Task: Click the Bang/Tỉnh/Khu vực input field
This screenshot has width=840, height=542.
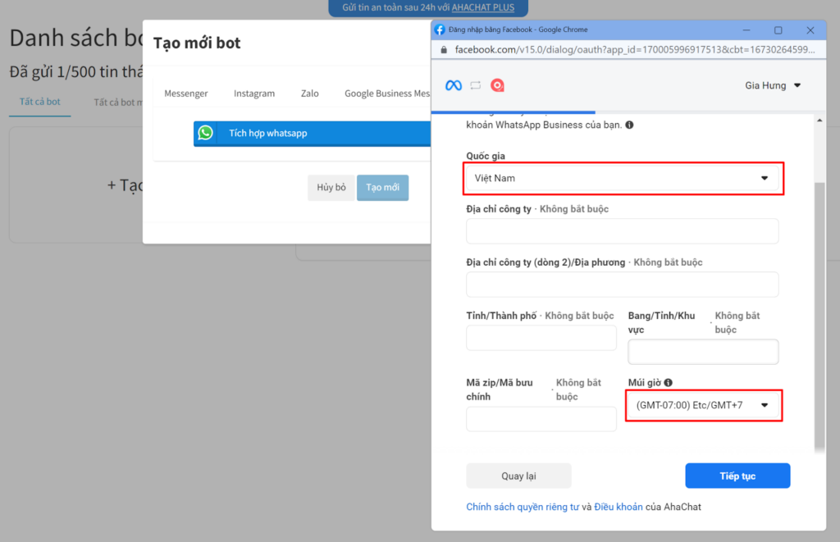Action: click(x=703, y=352)
